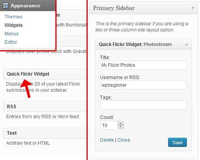
Task: Select the Quick Flickr Widget available widget
Action: point(45,74)
